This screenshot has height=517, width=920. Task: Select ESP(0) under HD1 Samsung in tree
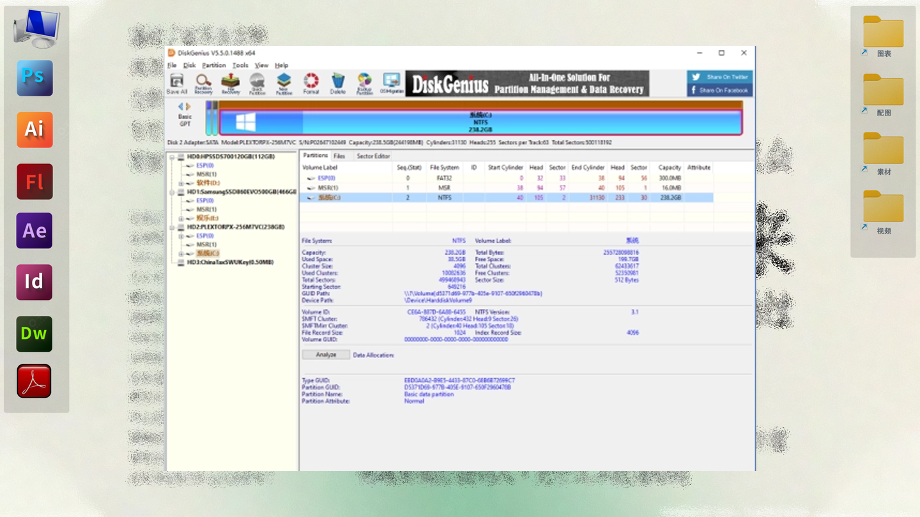tap(205, 200)
